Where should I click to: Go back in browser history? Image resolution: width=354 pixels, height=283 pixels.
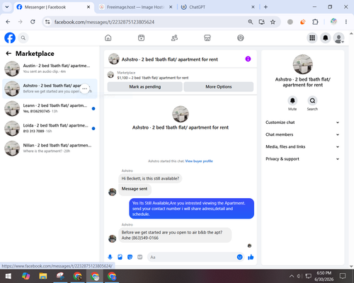[8, 22]
